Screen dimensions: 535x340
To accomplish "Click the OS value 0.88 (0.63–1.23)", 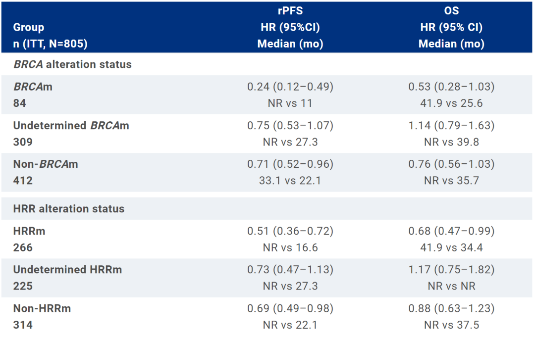I will [x=451, y=308].
